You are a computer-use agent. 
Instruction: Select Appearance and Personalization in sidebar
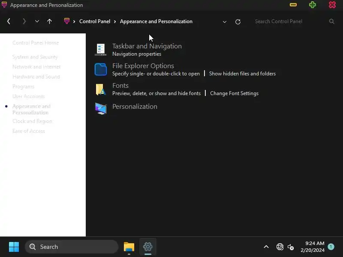coord(31,109)
